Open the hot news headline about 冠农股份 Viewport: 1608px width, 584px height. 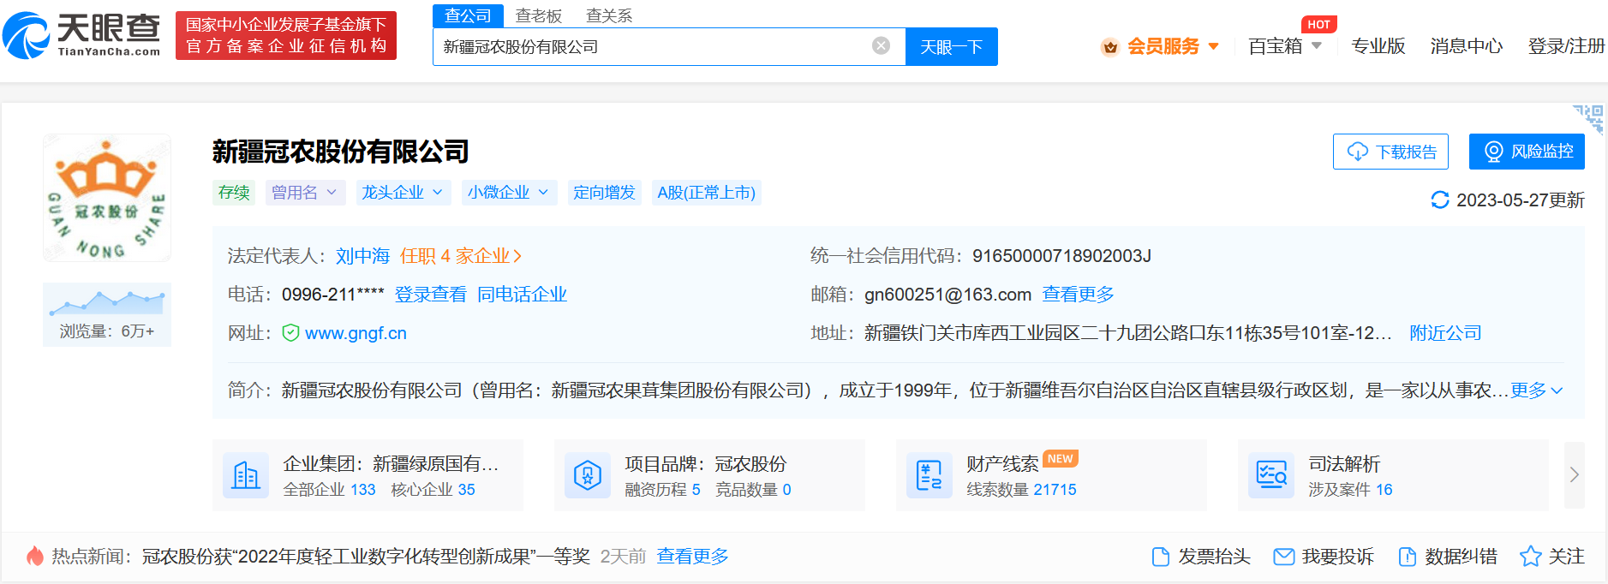(x=366, y=557)
